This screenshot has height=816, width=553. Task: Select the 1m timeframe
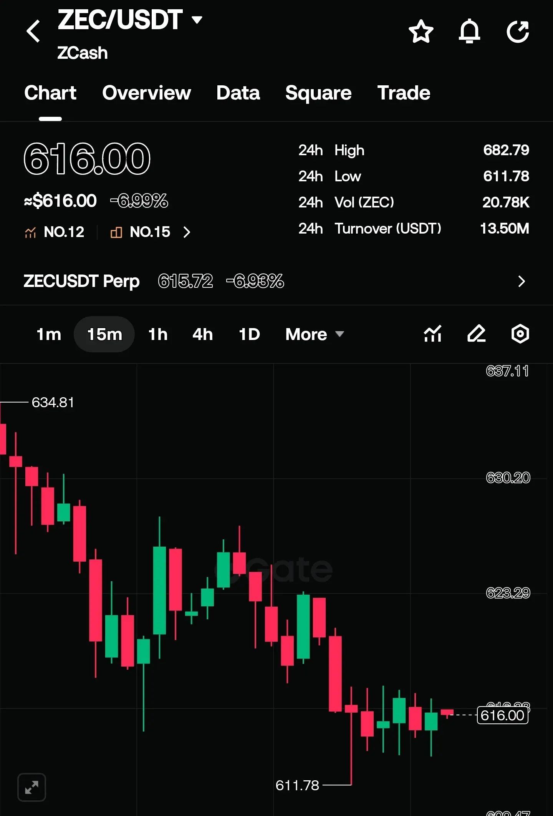click(x=49, y=334)
